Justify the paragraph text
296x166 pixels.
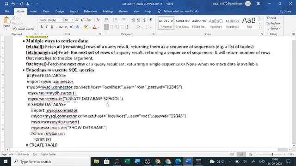(122, 27)
